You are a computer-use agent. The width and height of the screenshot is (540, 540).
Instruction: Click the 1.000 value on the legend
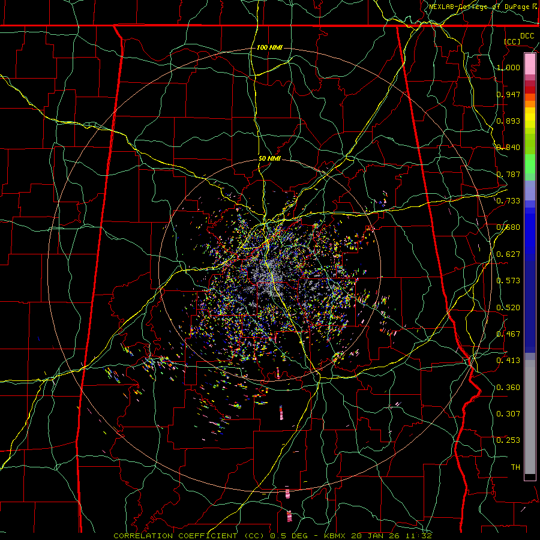pyautogui.click(x=508, y=67)
